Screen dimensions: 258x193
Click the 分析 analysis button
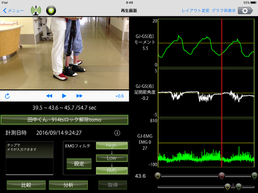(x=68, y=185)
